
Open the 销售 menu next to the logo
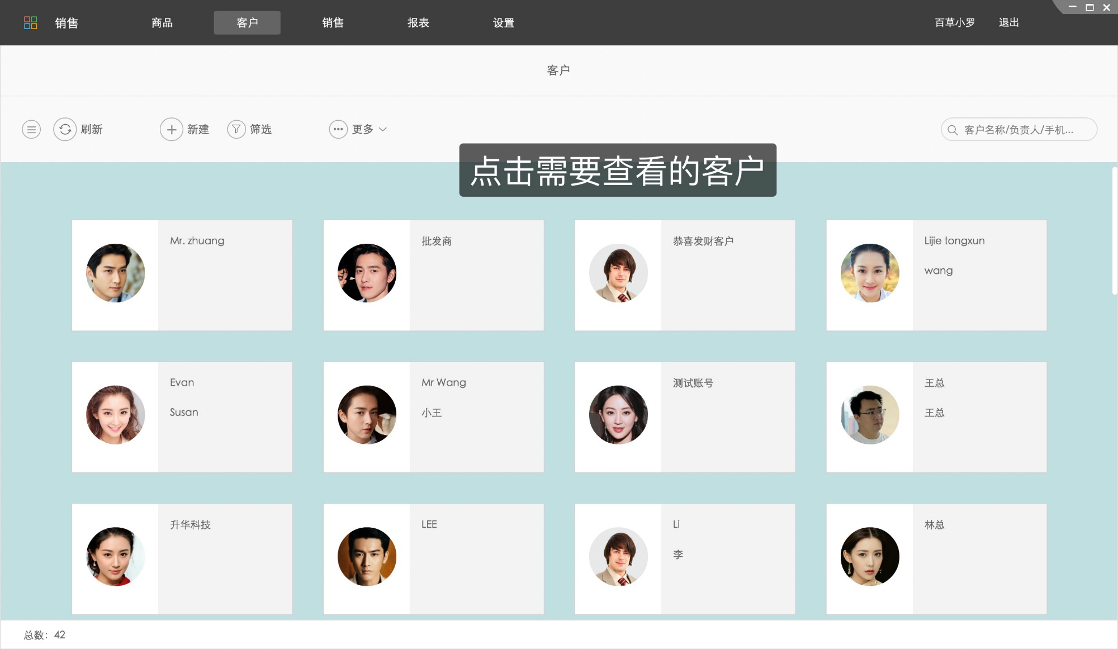pyautogui.click(x=65, y=22)
